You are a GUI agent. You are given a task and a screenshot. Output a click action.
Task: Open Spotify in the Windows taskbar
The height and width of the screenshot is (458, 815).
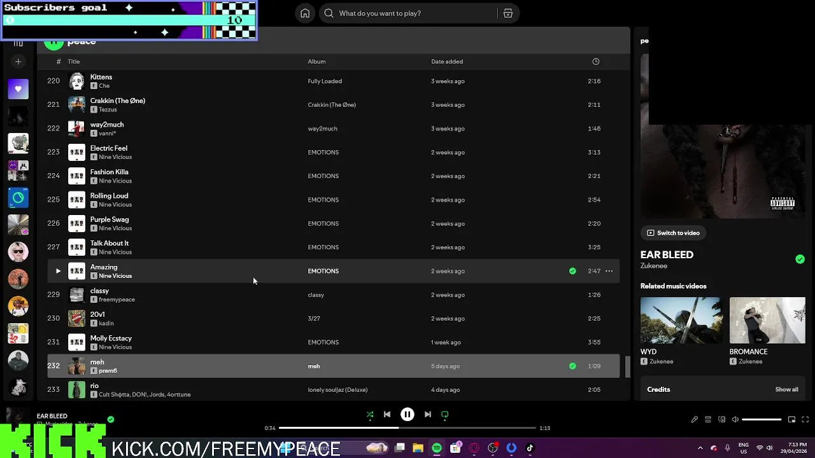[437, 448]
